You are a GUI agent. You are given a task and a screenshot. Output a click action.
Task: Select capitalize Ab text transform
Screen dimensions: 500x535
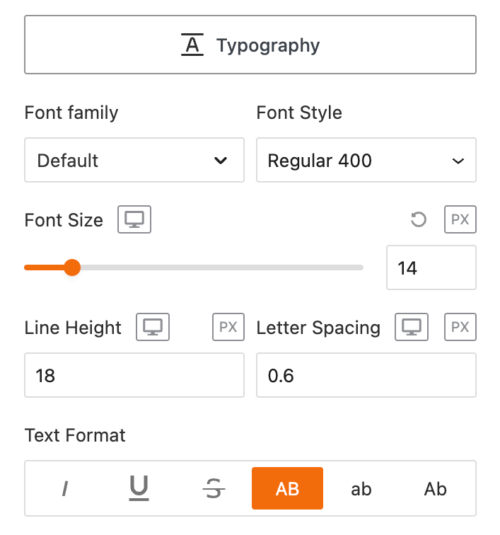[435, 489]
